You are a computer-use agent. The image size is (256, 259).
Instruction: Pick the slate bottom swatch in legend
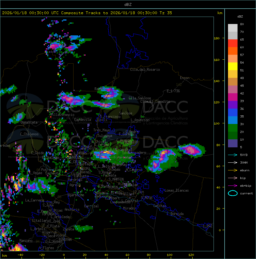[233, 143]
